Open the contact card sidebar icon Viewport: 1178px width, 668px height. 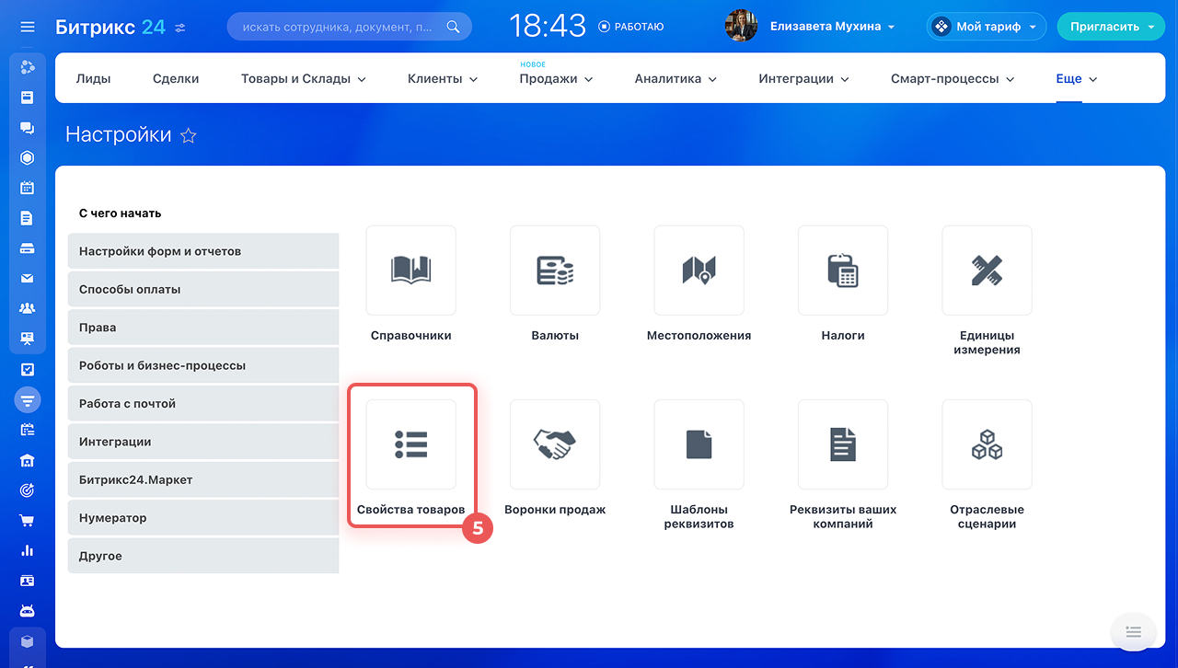pos(28,581)
